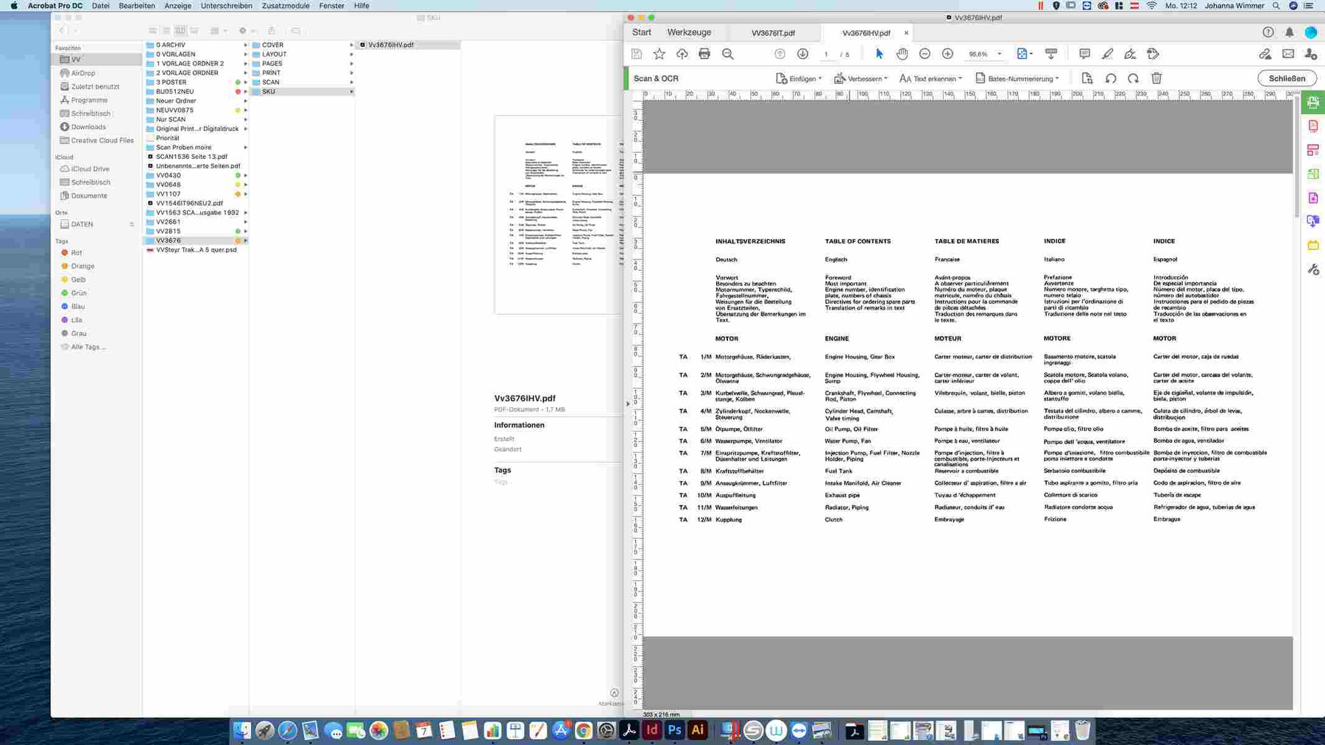Share a link to the file

pyautogui.click(x=1265, y=54)
